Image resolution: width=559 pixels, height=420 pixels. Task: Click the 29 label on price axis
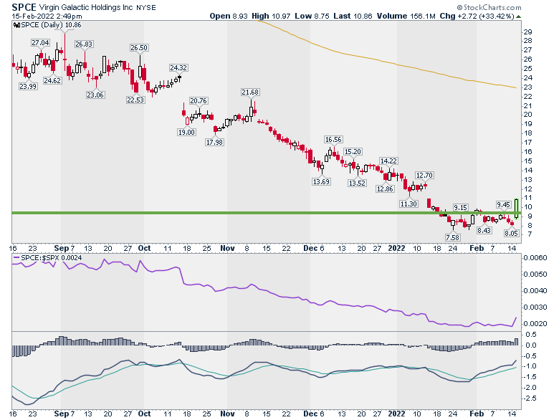point(527,32)
